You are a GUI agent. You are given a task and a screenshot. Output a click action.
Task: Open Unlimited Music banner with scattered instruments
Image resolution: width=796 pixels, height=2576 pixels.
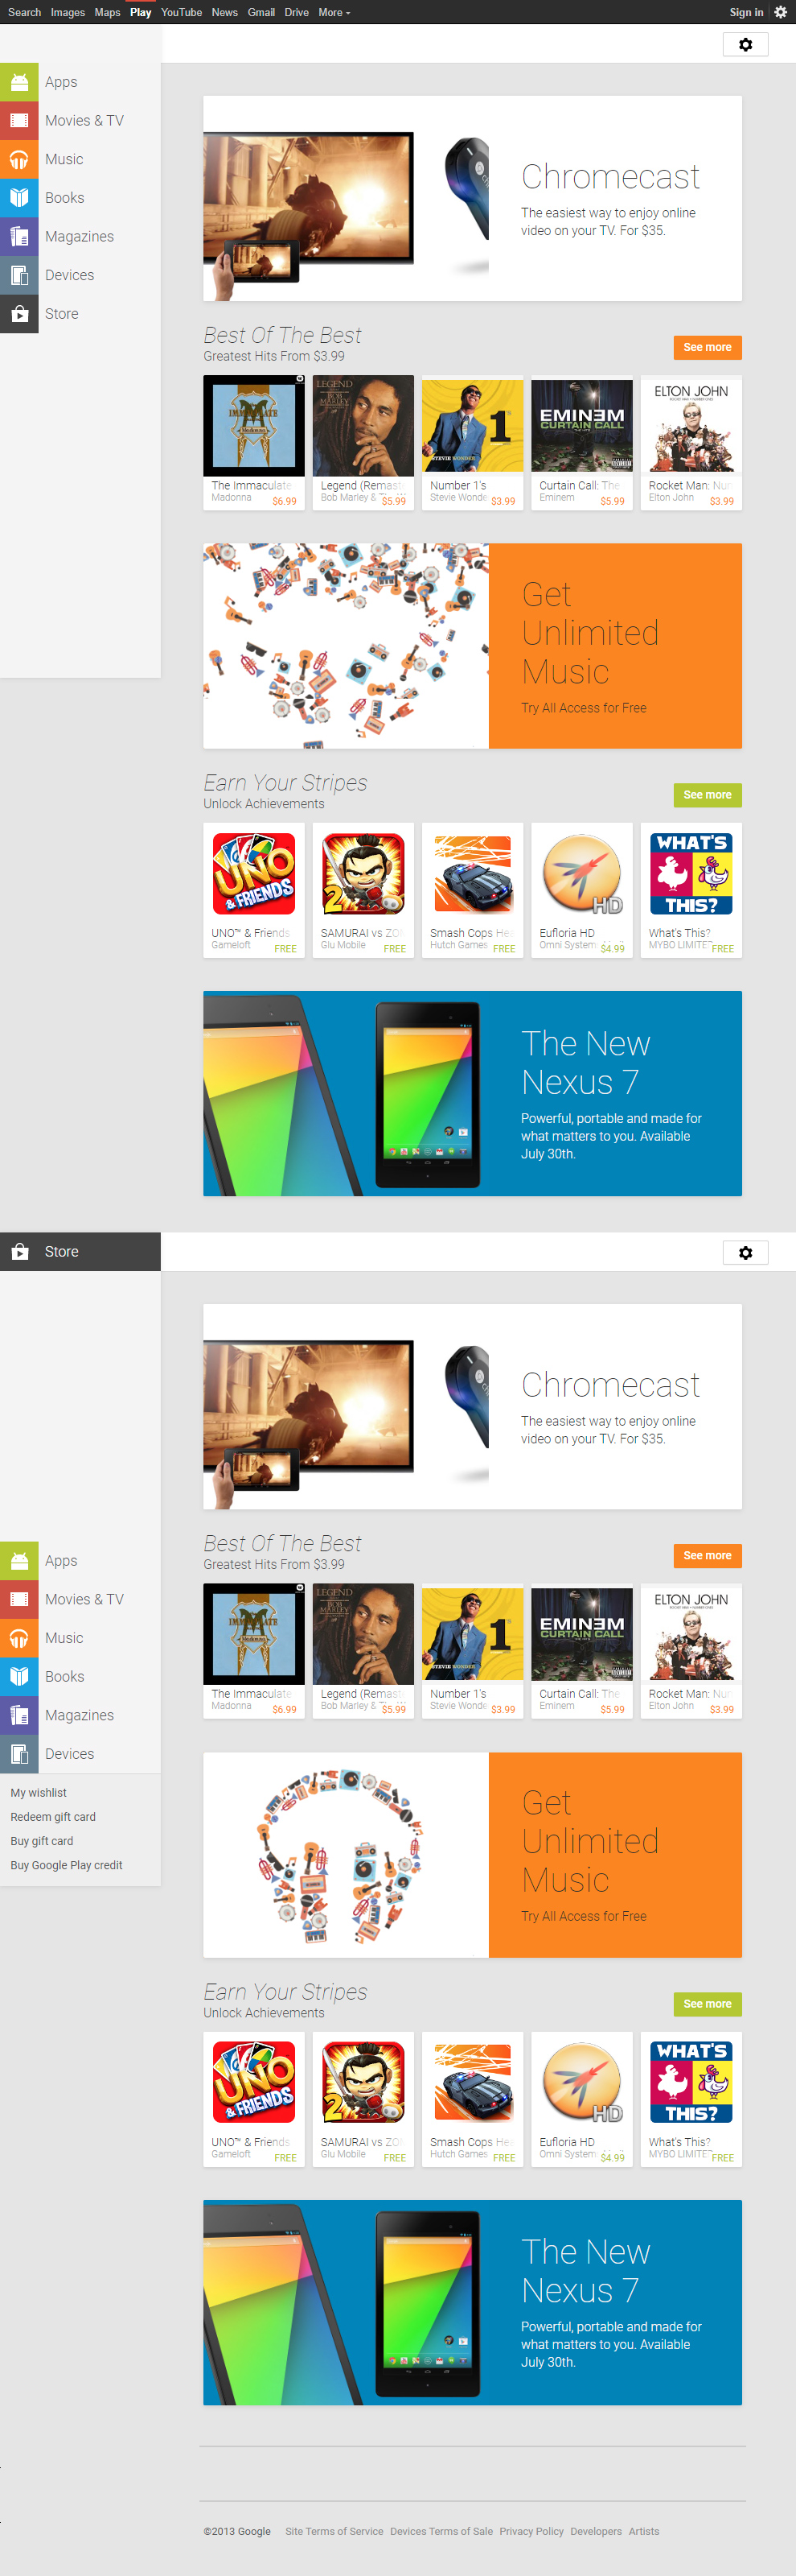pos(473,646)
